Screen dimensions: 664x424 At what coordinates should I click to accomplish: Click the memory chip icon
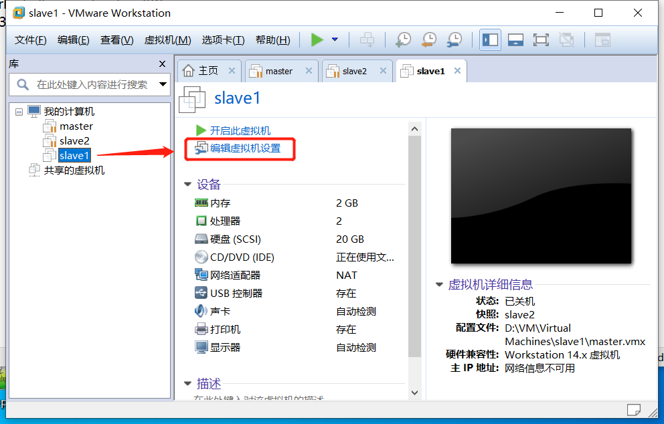(201, 203)
